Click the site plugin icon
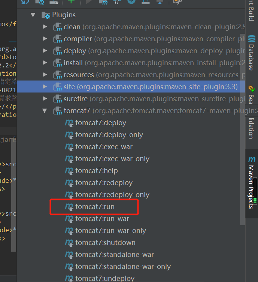This screenshot has width=258, height=282. 58,87
